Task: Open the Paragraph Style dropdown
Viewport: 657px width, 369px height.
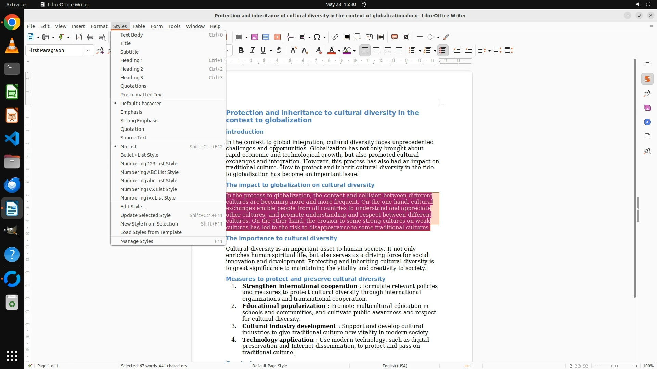Action: click(88, 50)
